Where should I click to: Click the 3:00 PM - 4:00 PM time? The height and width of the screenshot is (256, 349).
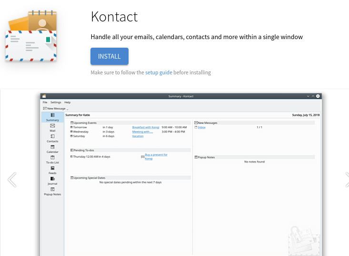click(x=173, y=132)
